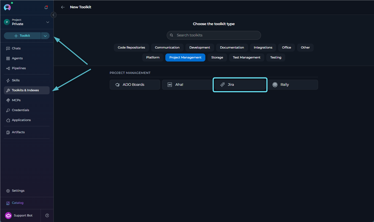Click the P project avatar badge
374x222 pixels.
[x=7, y=22]
